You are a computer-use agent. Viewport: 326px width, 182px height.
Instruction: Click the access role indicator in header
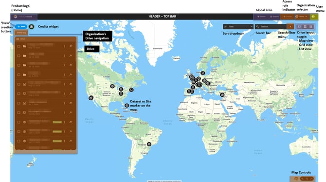point(288,17)
